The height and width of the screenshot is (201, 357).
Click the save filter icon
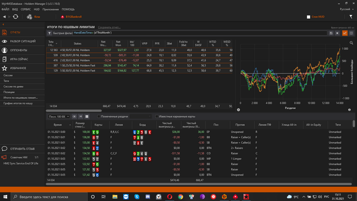click(x=331, y=33)
